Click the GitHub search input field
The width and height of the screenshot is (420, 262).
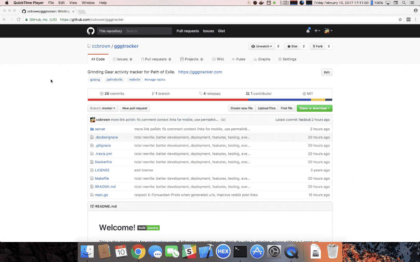pyautogui.click(x=148, y=31)
